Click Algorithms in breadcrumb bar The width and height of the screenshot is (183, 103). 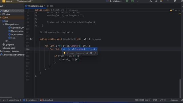coord(14,100)
